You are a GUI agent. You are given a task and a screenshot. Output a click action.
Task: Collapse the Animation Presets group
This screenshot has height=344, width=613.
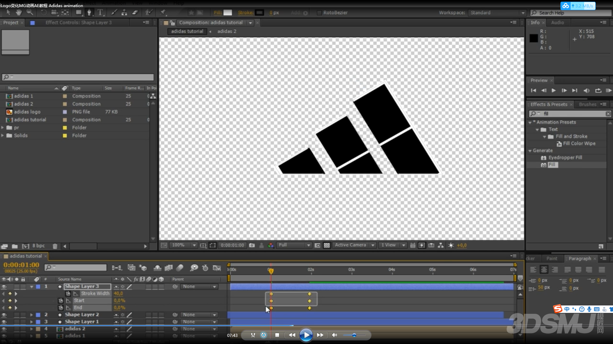pyautogui.click(x=530, y=122)
